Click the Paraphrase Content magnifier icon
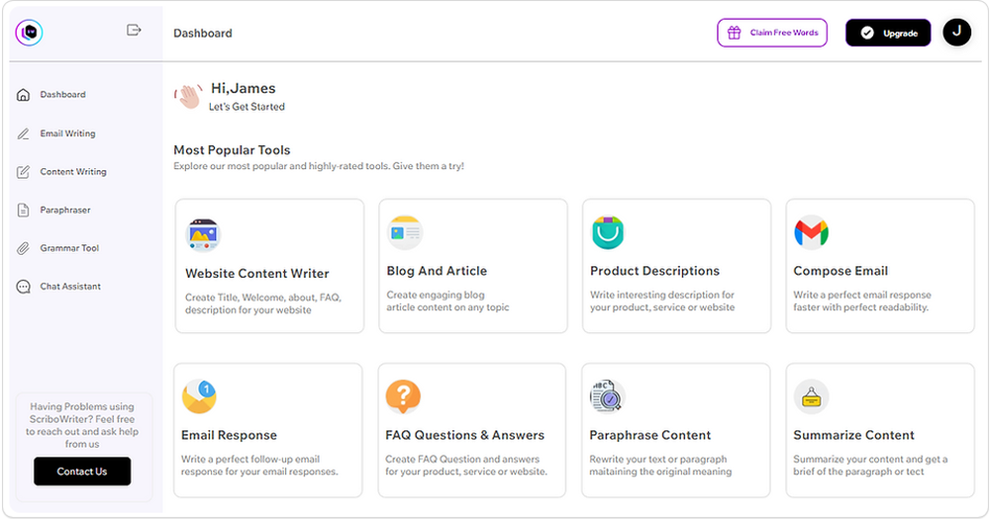This screenshot has height=519, width=990. (606, 396)
